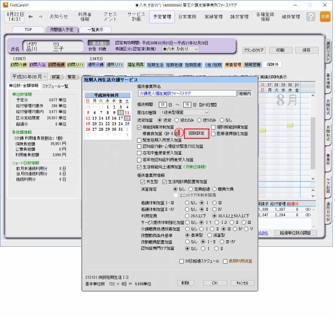Screen dimensions: 335x317
Task: Click the back arrow navigation icon
Action: click(30, 16)
